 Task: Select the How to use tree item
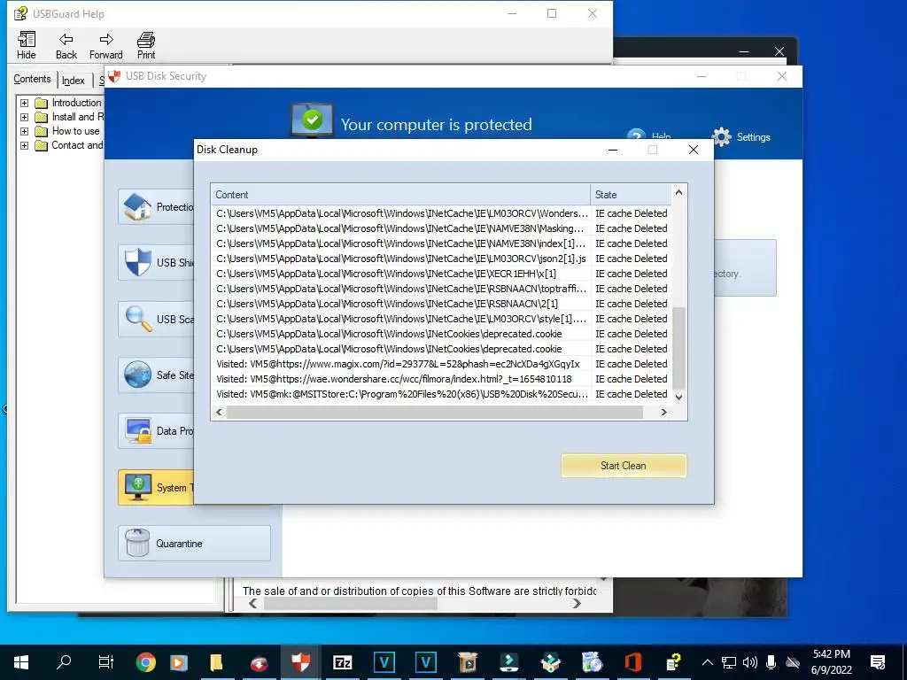[76, 131]
